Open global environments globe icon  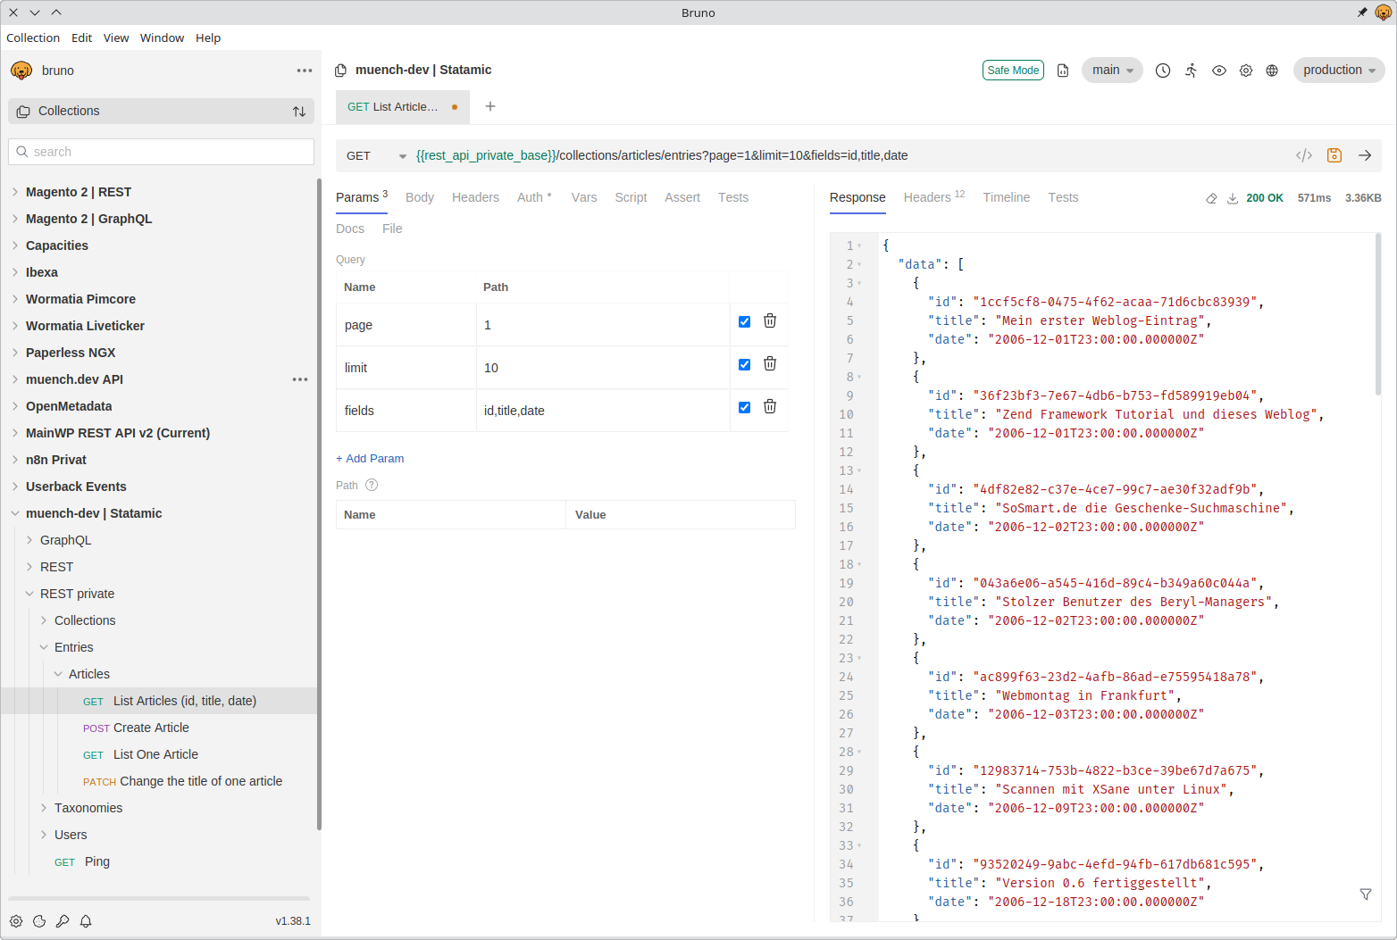pyautogui.click(x=1272, y=71)
